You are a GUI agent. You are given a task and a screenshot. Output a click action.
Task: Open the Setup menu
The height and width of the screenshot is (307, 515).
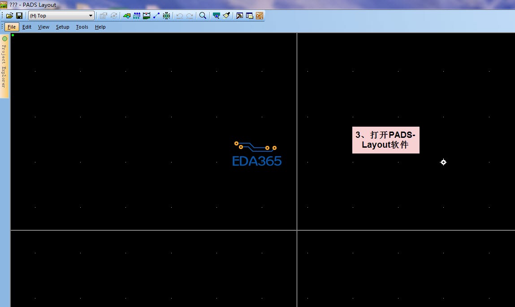point(62,27)
